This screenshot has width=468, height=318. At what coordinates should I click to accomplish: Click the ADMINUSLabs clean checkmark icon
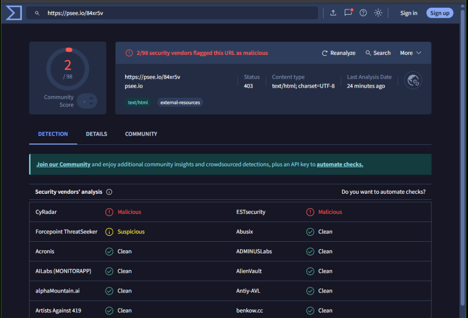pos(310,251)
